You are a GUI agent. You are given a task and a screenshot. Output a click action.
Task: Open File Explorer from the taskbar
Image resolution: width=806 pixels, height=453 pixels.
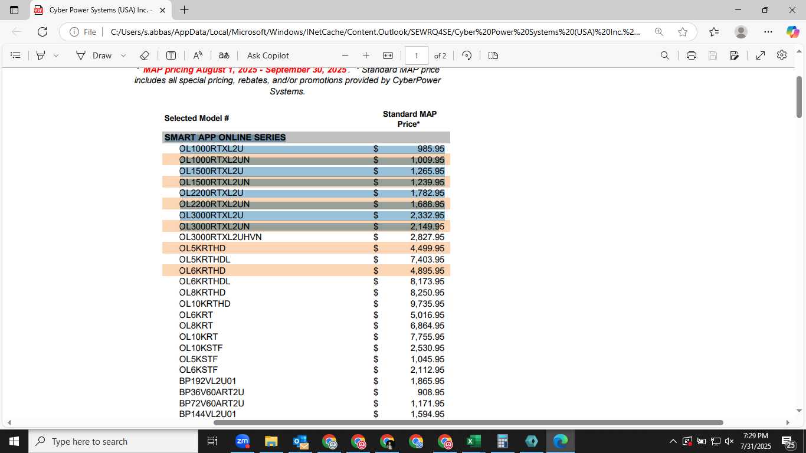[271, 441]
